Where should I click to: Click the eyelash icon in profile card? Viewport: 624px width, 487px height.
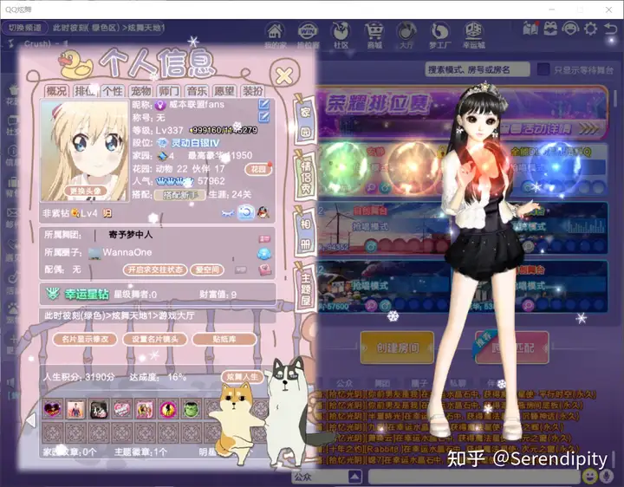pos(228,213)
